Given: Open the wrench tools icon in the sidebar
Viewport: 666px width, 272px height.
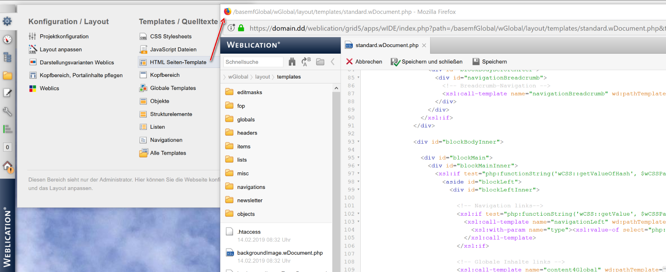Looking at the screenshot, I should 7,111.
